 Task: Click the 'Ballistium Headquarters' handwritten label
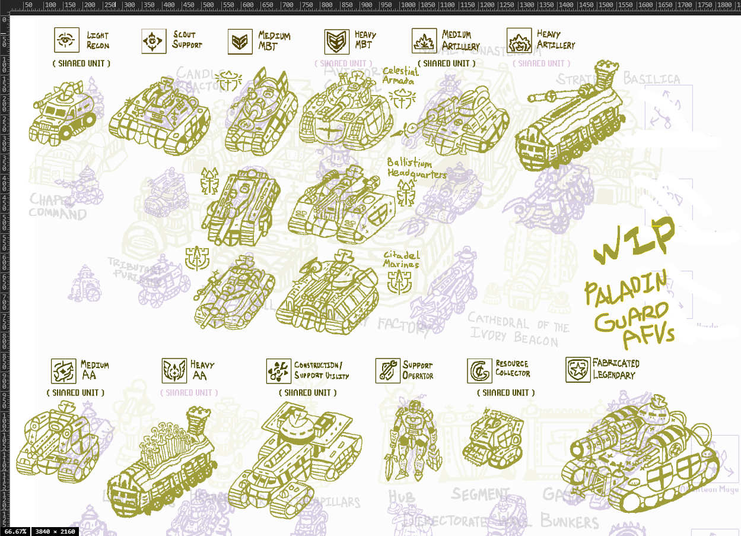[416, 168]
